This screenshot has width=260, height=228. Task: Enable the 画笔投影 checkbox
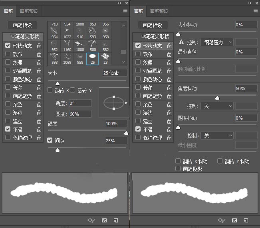(178, 169)
